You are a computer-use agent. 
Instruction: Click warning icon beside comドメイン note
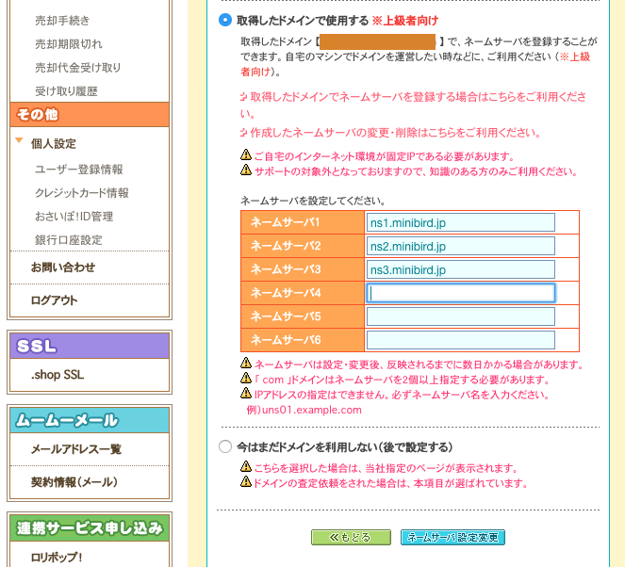point(246,378)
